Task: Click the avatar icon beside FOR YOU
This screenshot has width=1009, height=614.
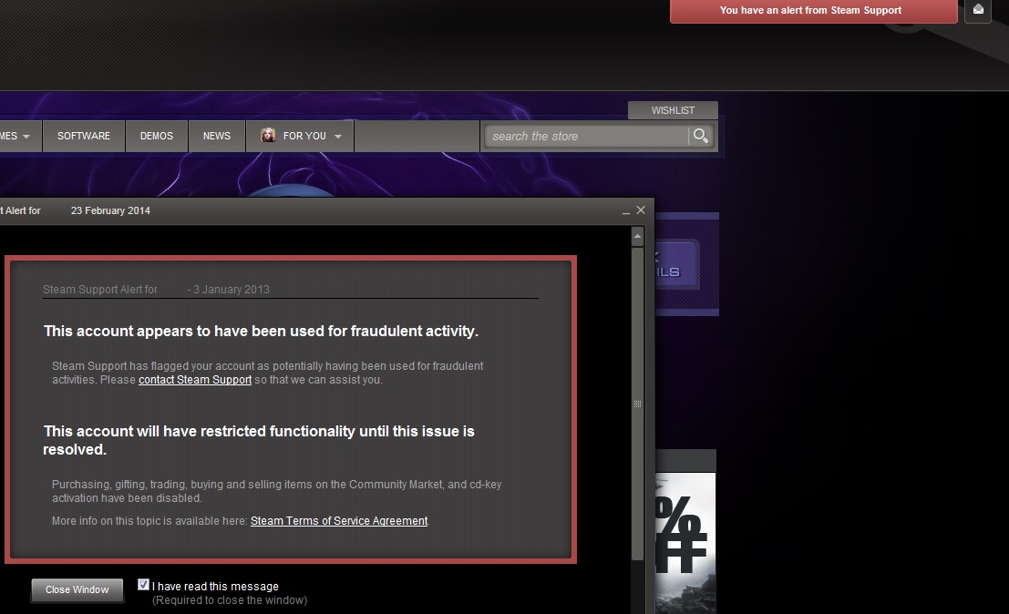Action: [x=268, y=135]
